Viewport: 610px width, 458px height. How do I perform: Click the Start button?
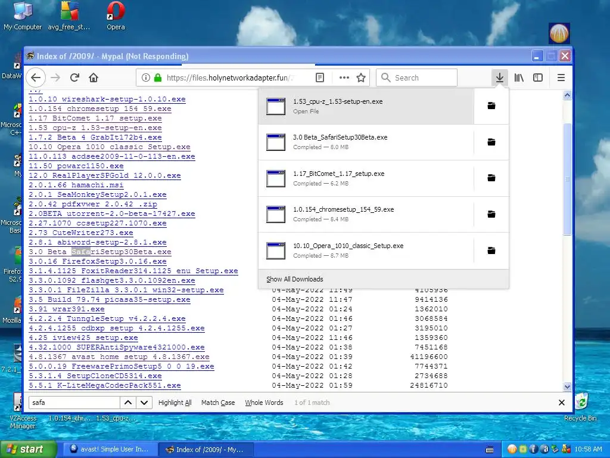pos(29,449)
